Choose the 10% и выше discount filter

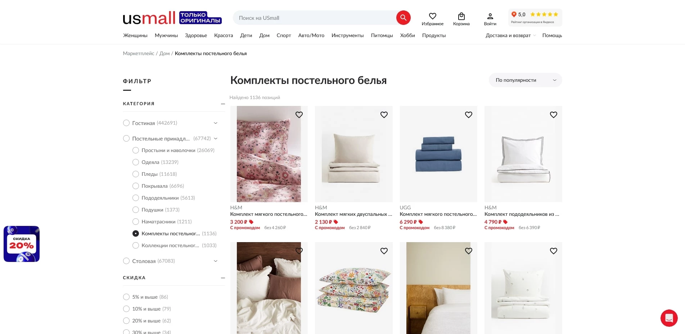pos(126,309)
